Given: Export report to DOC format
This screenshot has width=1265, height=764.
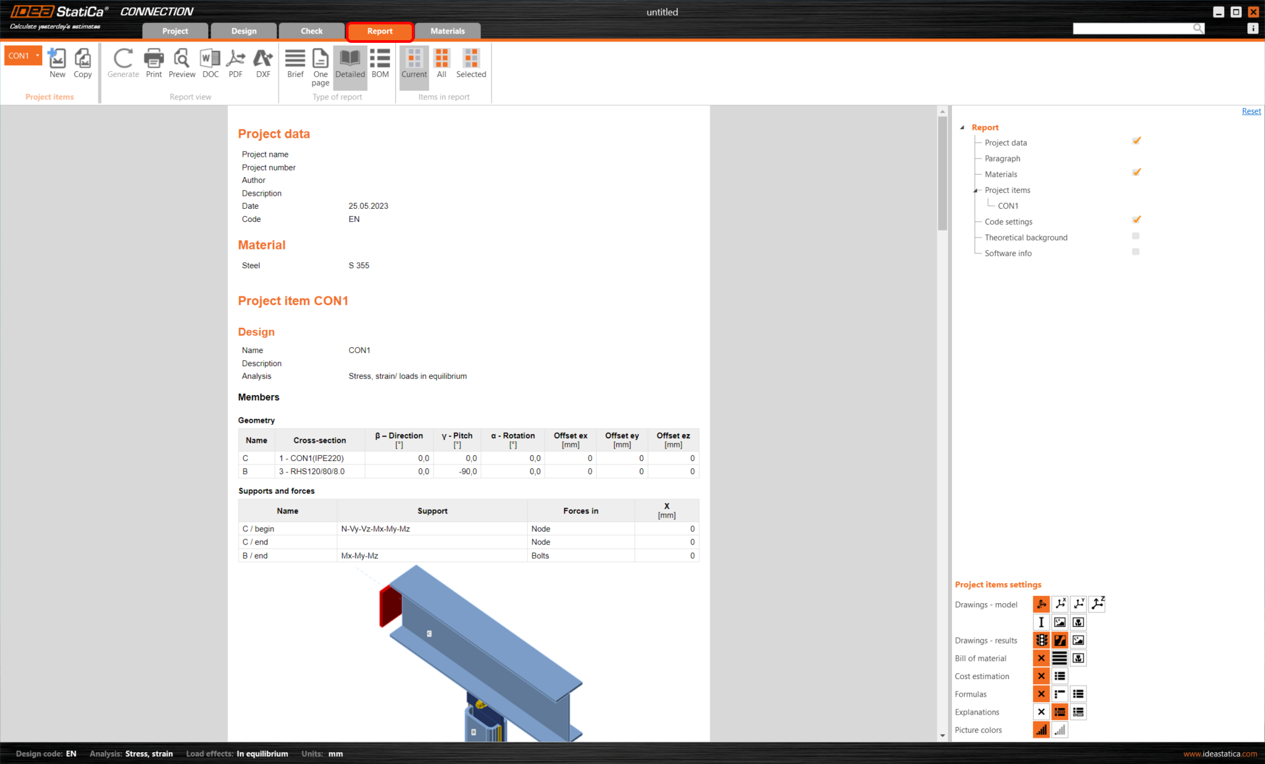Looking at the screenshot, I should point(210,63).
